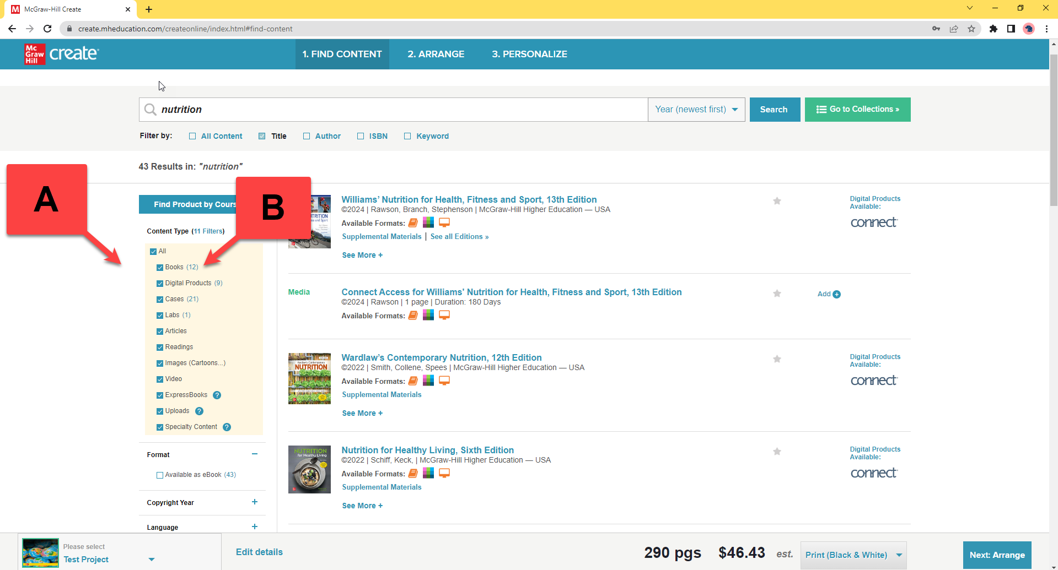Viewport: 1058px width, 570px height.
Task: Open the Print (Black & White) format dropdown
Action: (x=853, y=555)
